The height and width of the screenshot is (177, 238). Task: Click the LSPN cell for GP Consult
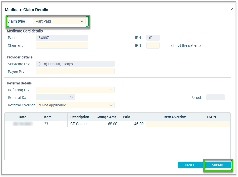point(217,124)
